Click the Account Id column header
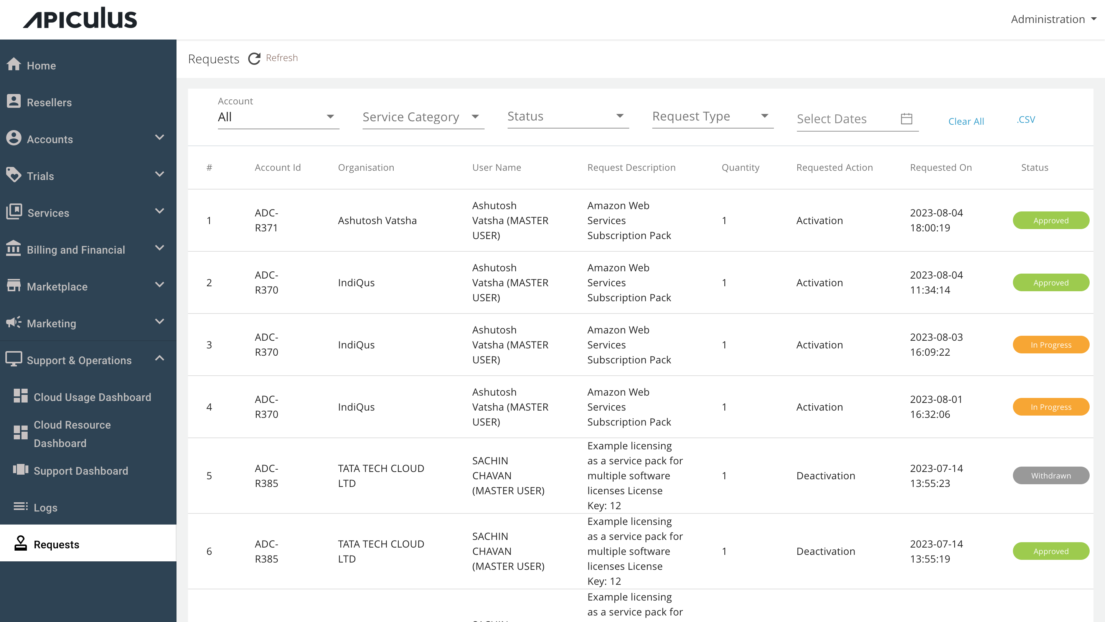Viewport: 1105px width, 622px height. point(277,168)
